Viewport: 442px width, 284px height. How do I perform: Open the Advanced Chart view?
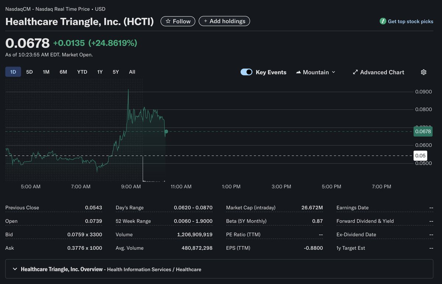pyautogui.click(x=378, y=72)
